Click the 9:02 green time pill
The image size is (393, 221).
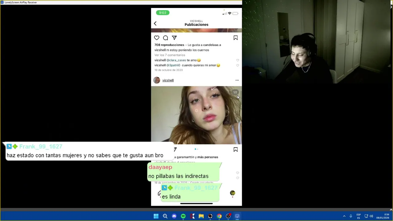click(162, 13)
